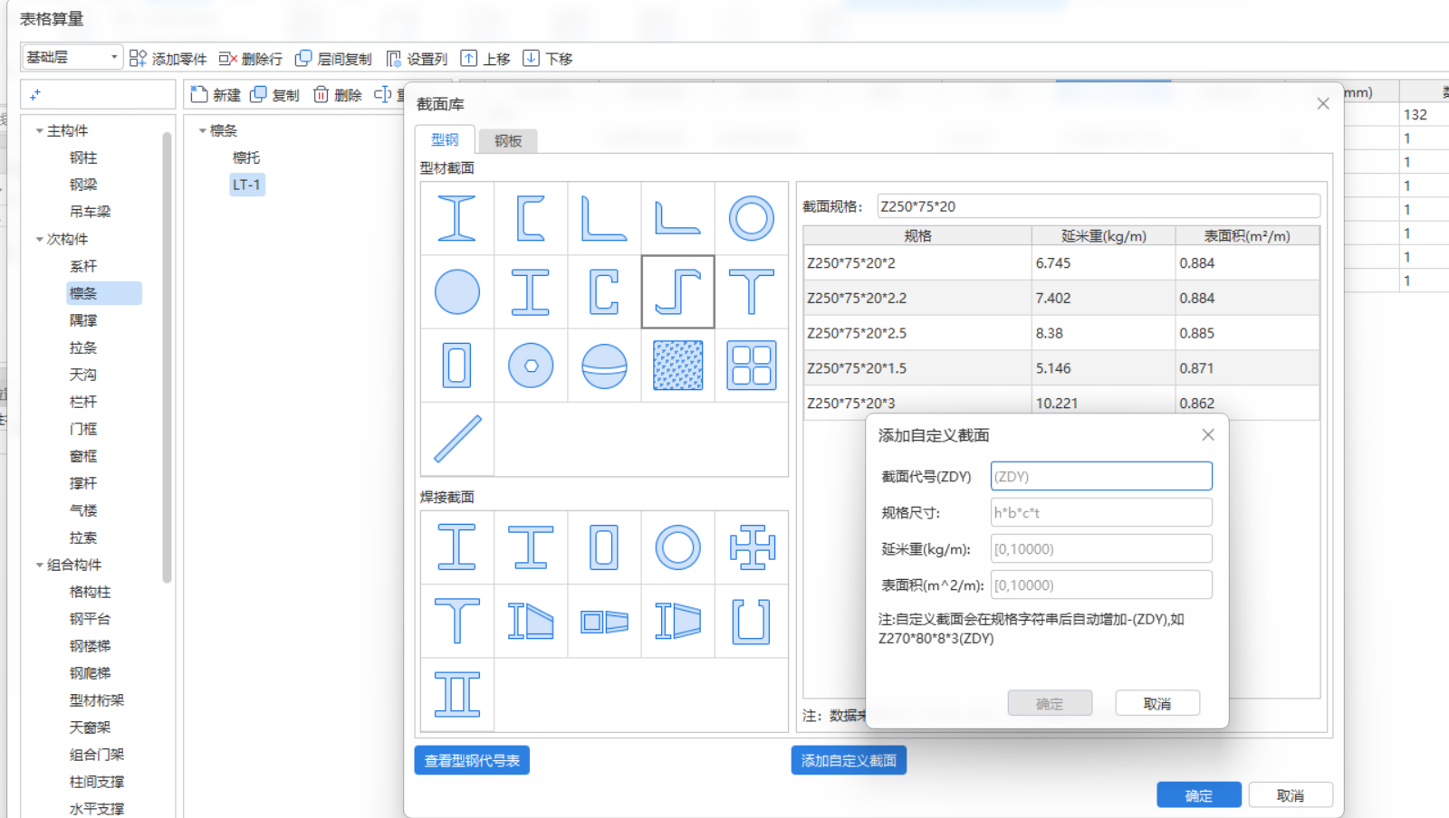The image size is (1449, 818).
Task: Focus the 截面代号(ZDY) input field
Action: (1101, 476)
